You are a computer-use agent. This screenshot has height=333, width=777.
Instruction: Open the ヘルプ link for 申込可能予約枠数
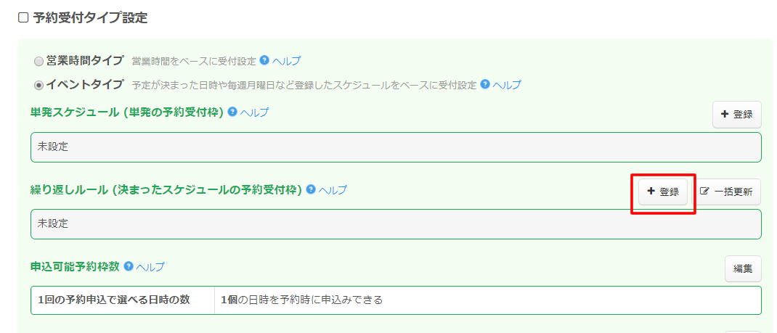click(150, 266)
